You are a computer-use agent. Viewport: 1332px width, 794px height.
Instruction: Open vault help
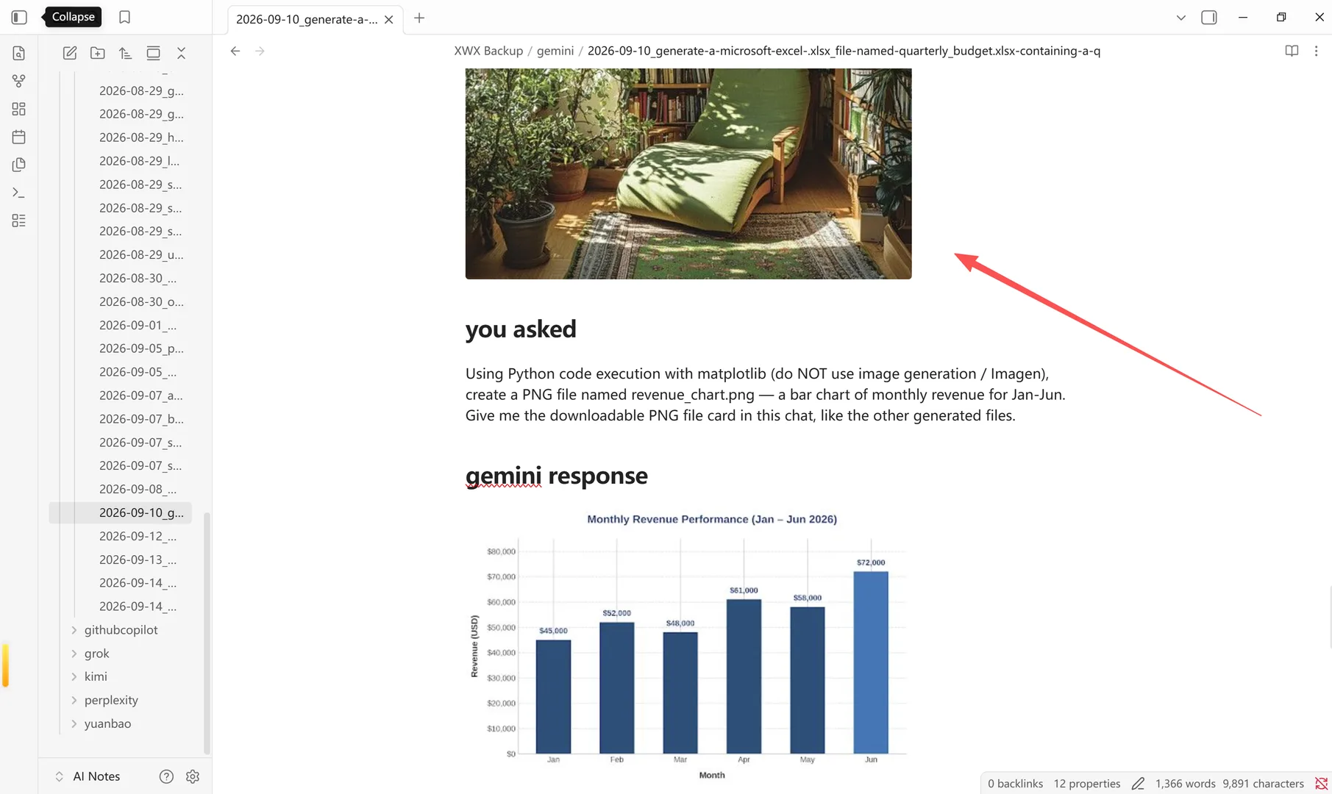(167, 776)
